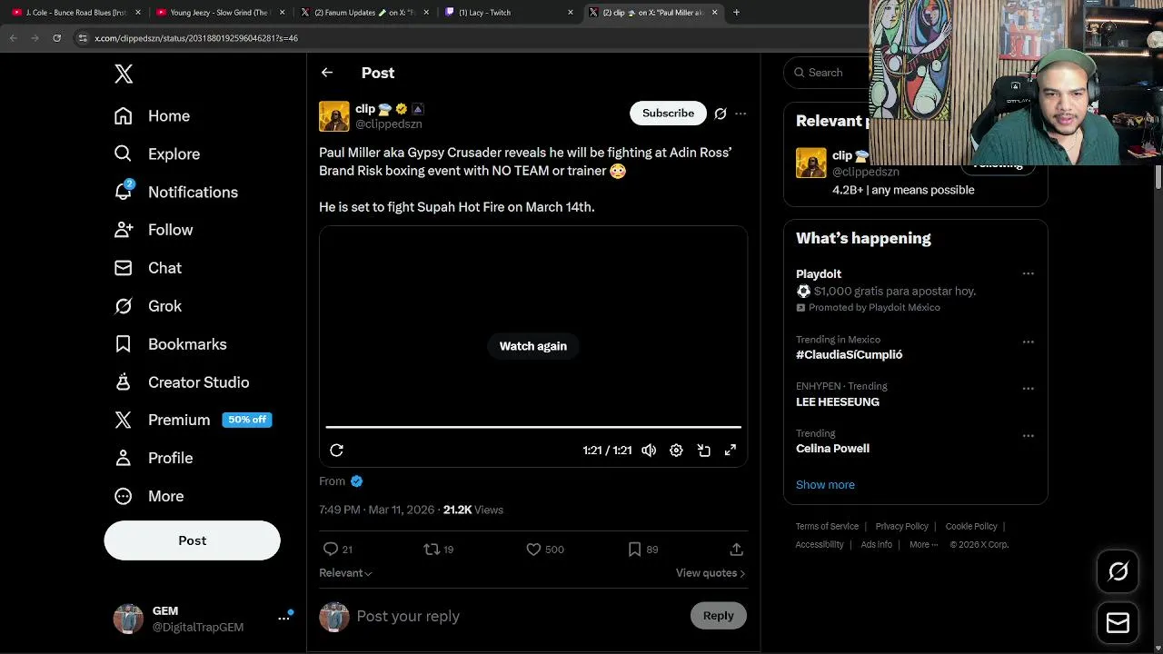Open Cookie Policy link
Image resolution: width=1163 pixels, height=654 pixels.
971,527
